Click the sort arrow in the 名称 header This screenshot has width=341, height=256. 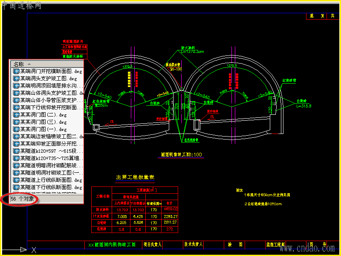coord(29,64)
